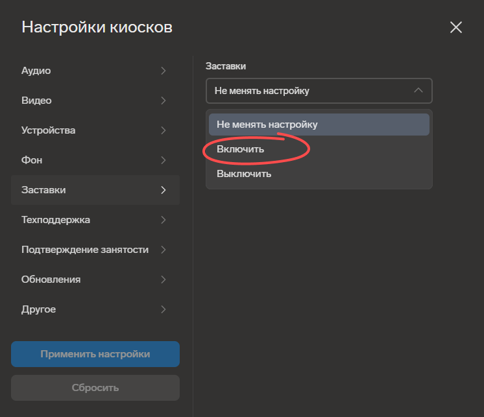Open the Техподдержка section
The height and width of the screenshot is (417, 484).
[56, 220]
